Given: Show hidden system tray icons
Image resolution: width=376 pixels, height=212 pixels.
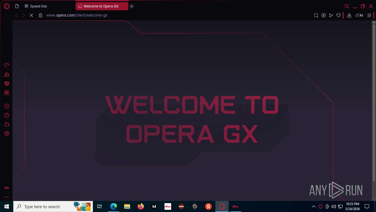Looking at the screenshot, I should 314,206.
